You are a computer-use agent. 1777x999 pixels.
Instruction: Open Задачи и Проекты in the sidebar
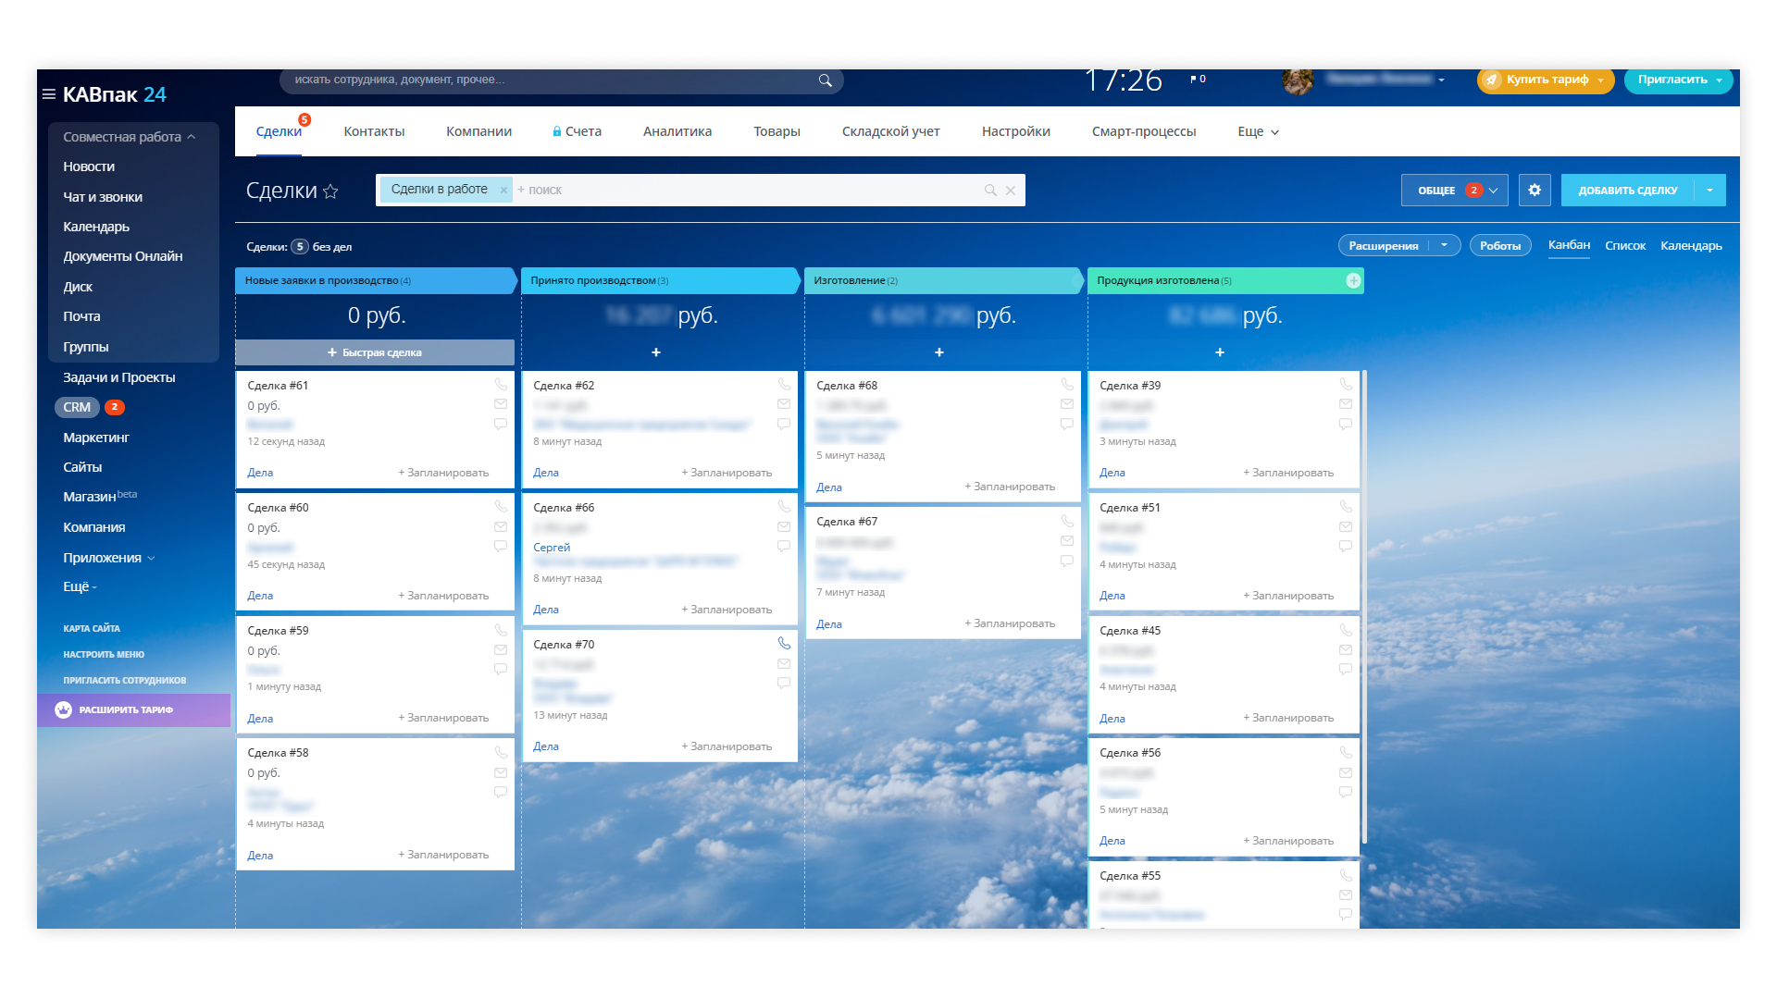pos(118,377)
